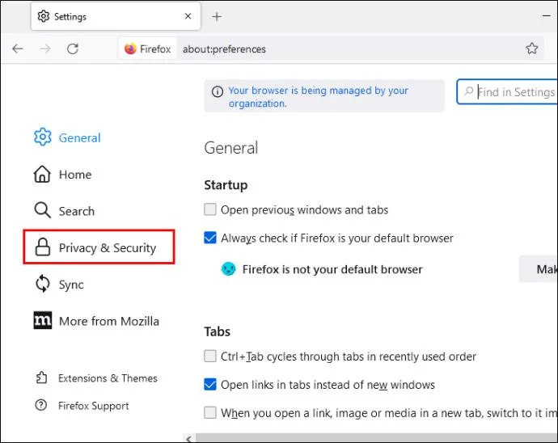Click the Home house icon in the sidebar
Screen dimensions: 558x443
point(42,174)
